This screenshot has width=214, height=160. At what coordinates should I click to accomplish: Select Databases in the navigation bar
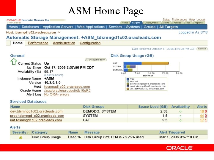[x=30, y=27]
